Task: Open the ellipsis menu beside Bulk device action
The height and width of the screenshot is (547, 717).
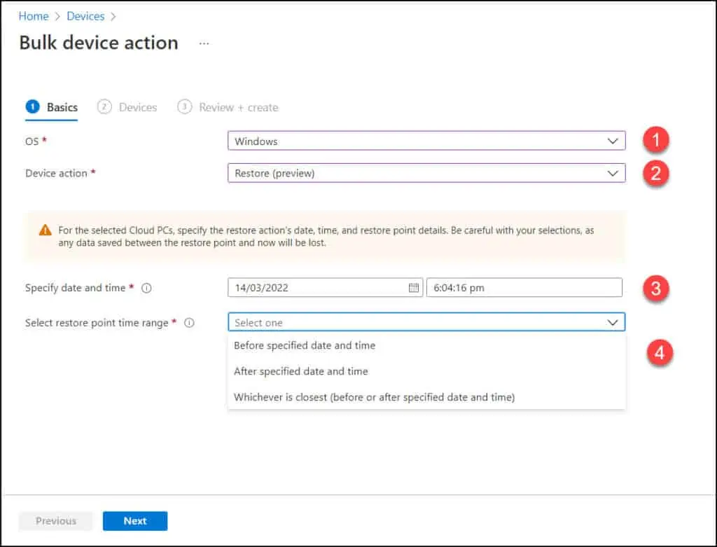Action: [204, 43]
